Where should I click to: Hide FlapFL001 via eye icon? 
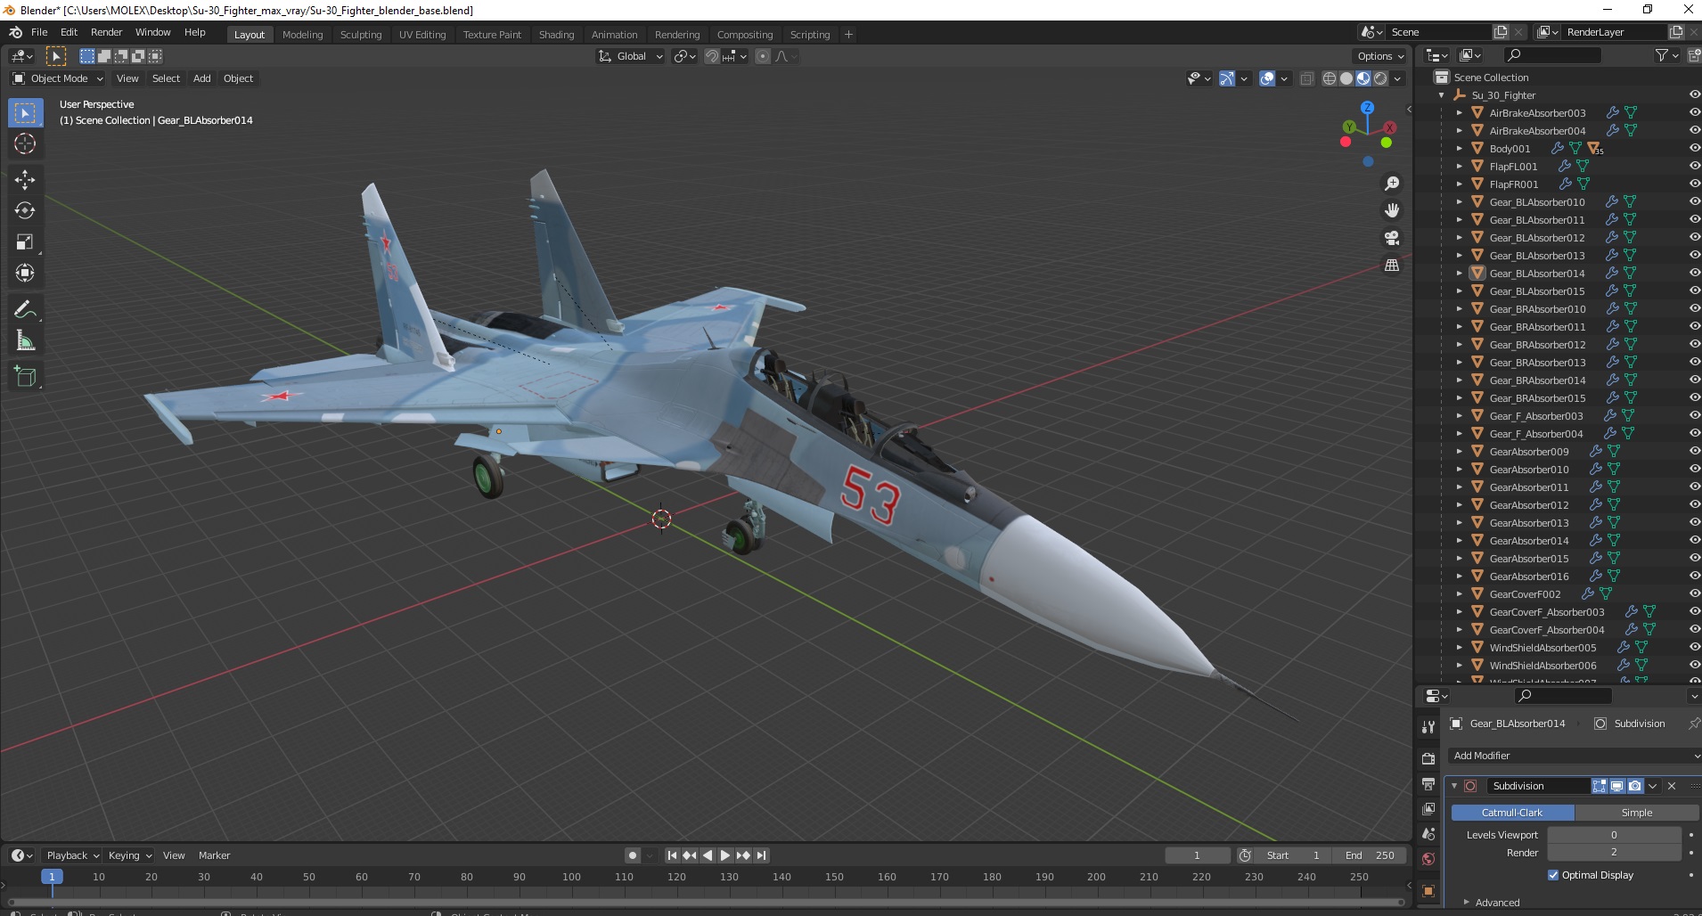point(1694,166)
